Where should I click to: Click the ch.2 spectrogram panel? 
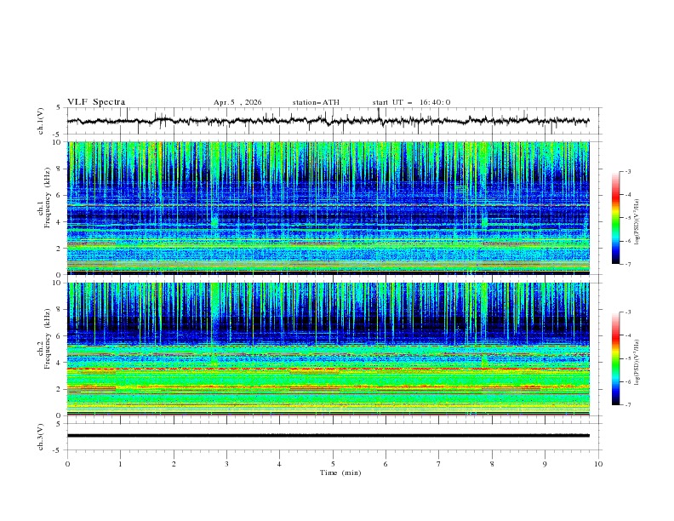point(328,349)
